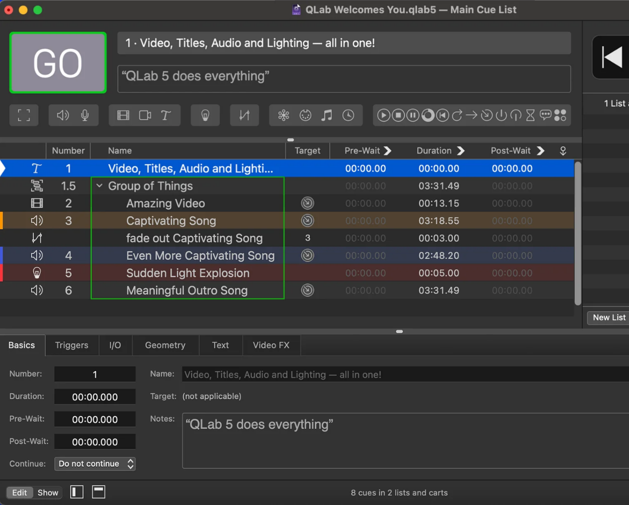Click the reset-to-top playhead button
Viewport: 629px width, 505px height.
coord(611,57)
